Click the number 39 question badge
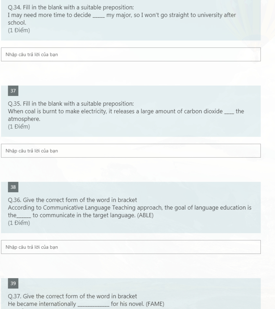This screenshot has width=275, height=309. point(13,283)
